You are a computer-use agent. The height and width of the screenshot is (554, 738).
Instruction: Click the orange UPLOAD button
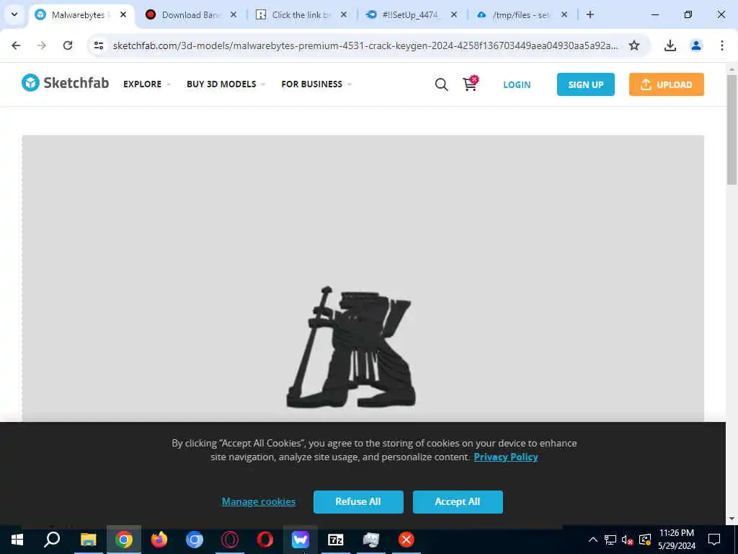click(x=667, y=84)
